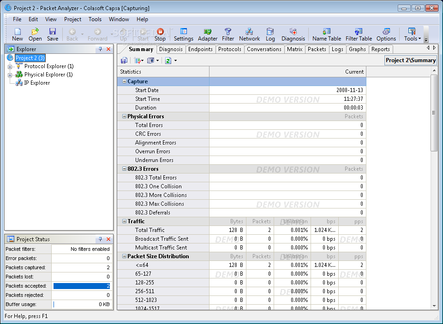Click the vertical scrollbar down arrow
443x324 pixels.
pos(434,306)
